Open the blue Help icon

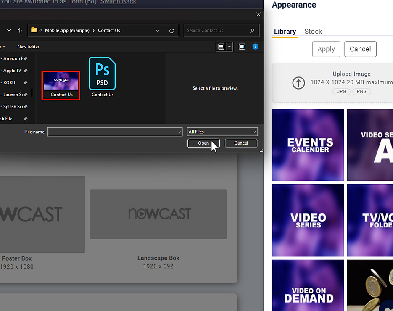[x=256, y=47]
